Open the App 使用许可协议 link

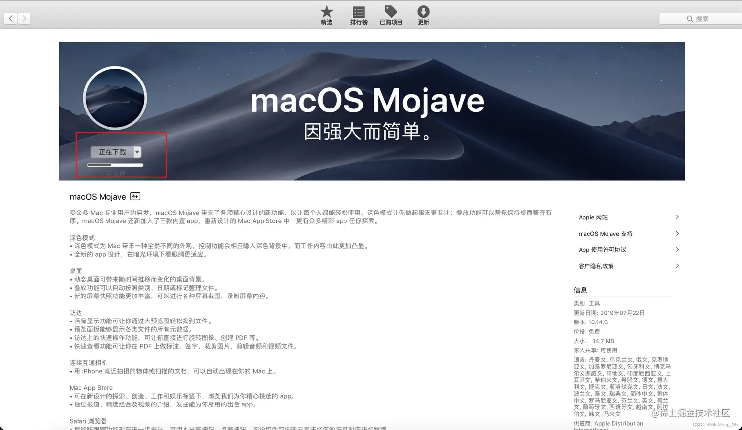[x=602, y=250]
